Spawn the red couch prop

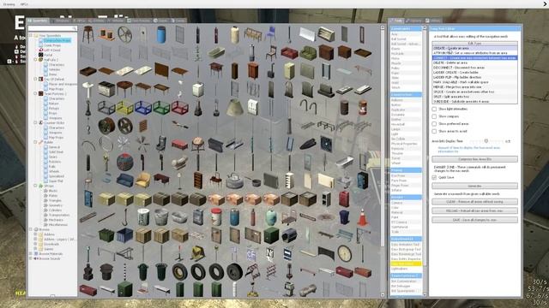[x=289, y=53]
